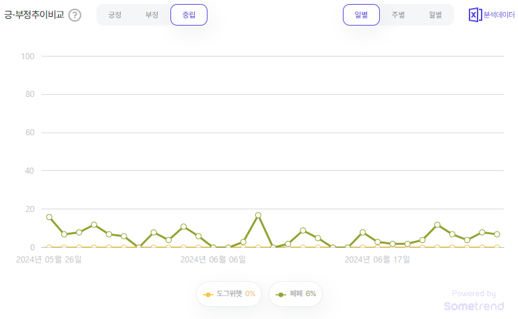Select the 중립 sentiment tab
This screenshot has width=518, height=319.
[189, 15]
